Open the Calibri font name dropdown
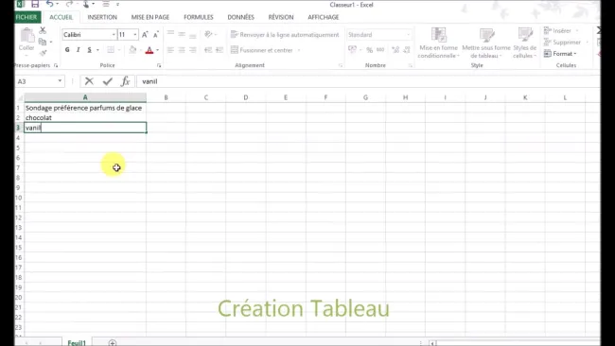 pyautogui.click(x=114, y=35)
